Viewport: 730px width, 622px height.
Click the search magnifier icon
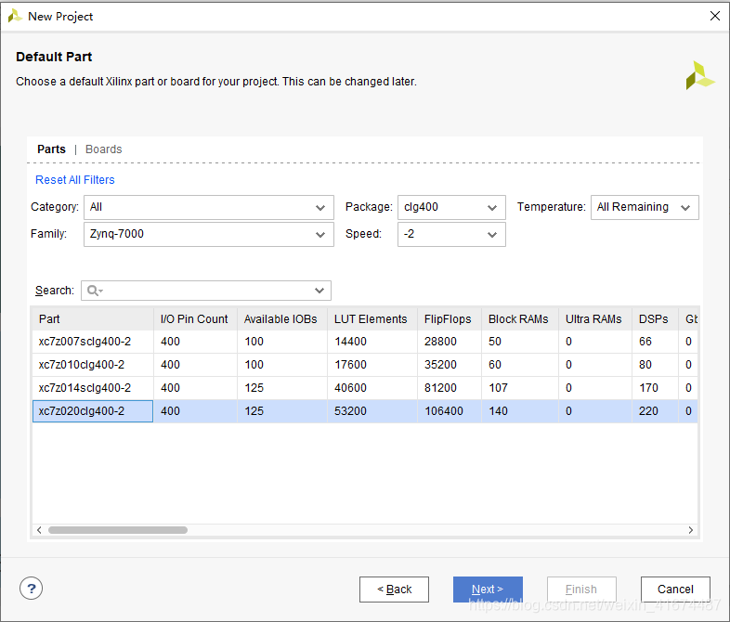click(x=95, y=291)
